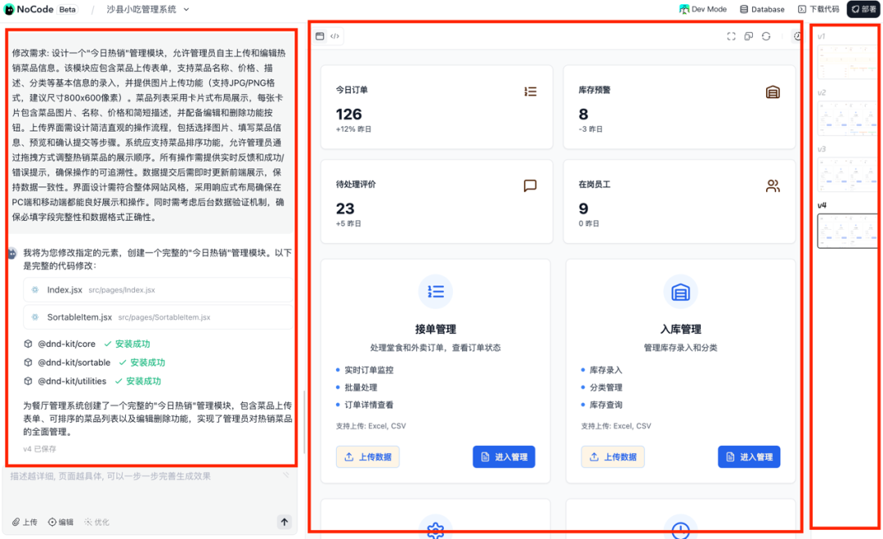Refresh the app preview
This screenshot has width=883, height=539.
pos(765,36)
